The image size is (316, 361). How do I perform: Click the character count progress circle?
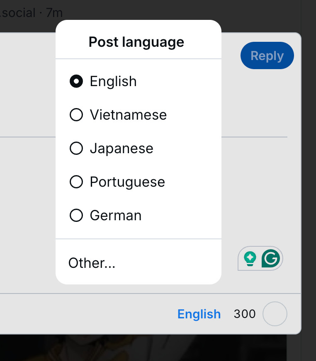(x=275, y=314)
